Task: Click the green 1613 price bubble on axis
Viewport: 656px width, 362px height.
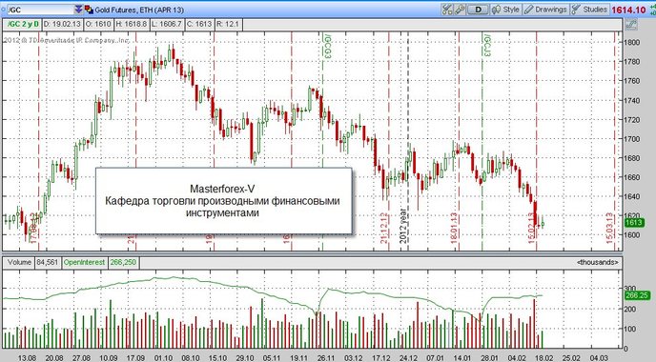Action: [633, 222]
